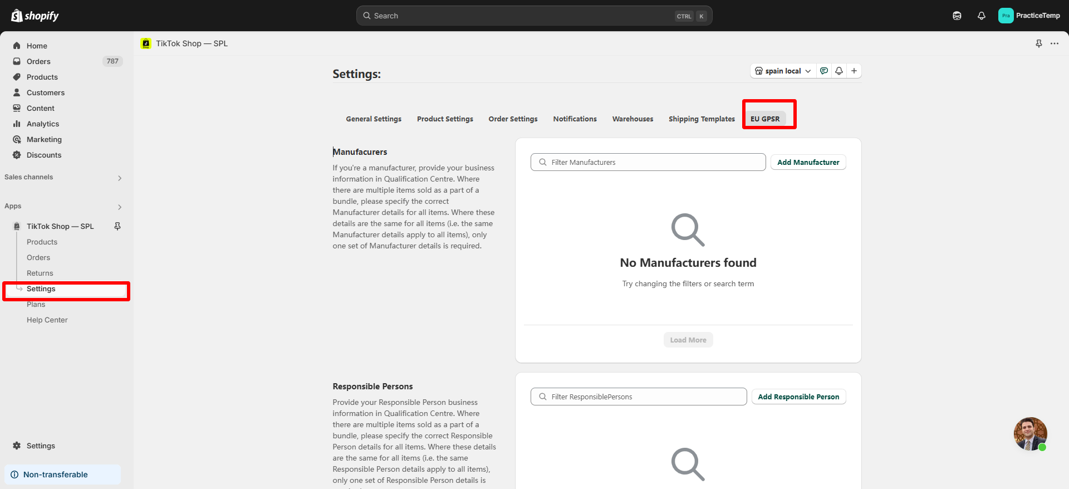Screen dimensions: 1069x489
Task: Click the chat message icon beside shop selector
Action: point(824,71)
